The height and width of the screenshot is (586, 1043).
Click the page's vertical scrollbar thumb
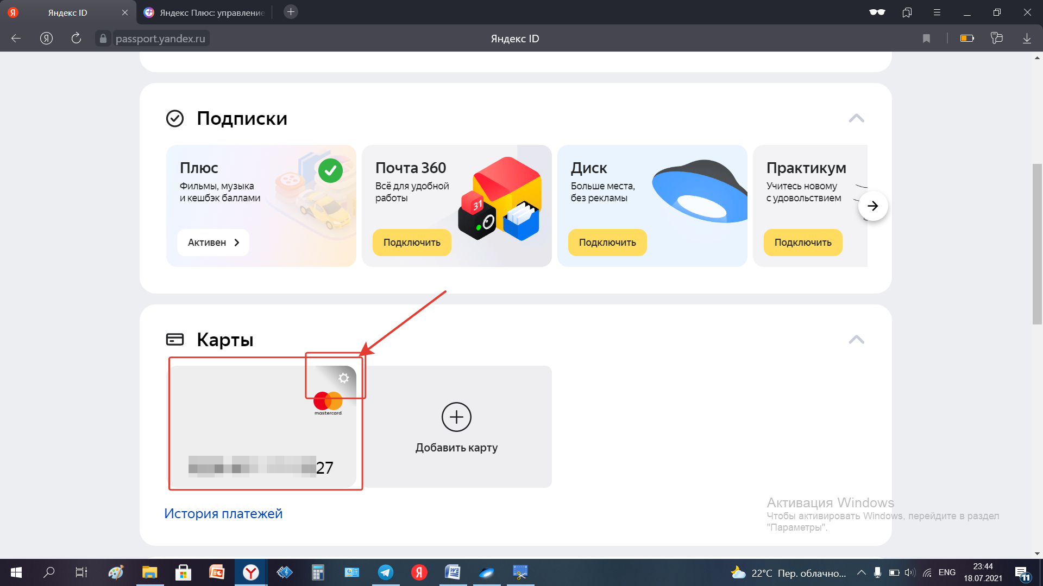pyautogui.click(x=1037, y=244)
